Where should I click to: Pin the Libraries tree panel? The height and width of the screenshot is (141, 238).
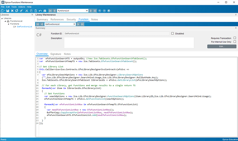coord(32,15)
